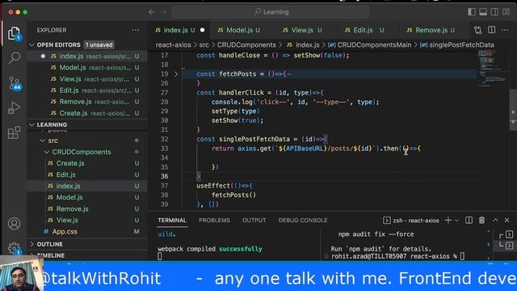
Task: Select the TERMINAL panel tab
Action: click(x=172, y=221)
